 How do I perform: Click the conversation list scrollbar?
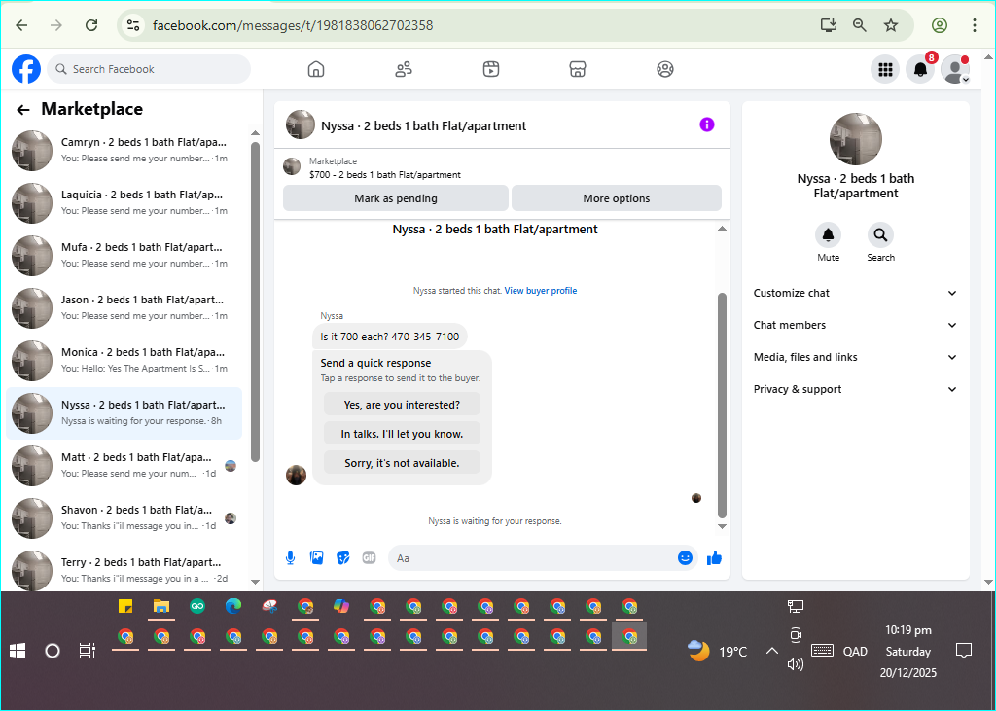click(x=256, y=302)
